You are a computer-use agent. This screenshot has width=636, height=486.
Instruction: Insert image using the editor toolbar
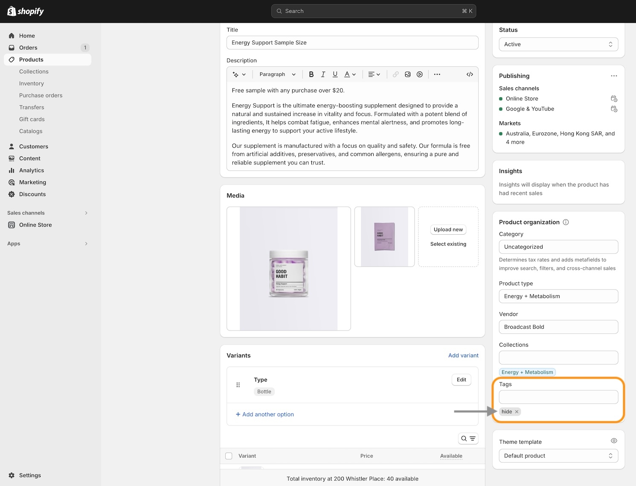408,74
